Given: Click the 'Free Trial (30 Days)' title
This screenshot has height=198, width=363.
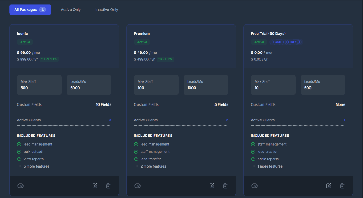Looking at the screenshot, I should click(268, 34).
